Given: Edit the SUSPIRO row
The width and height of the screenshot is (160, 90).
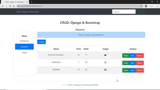Looking at the screenshot, I should [132, 70].
